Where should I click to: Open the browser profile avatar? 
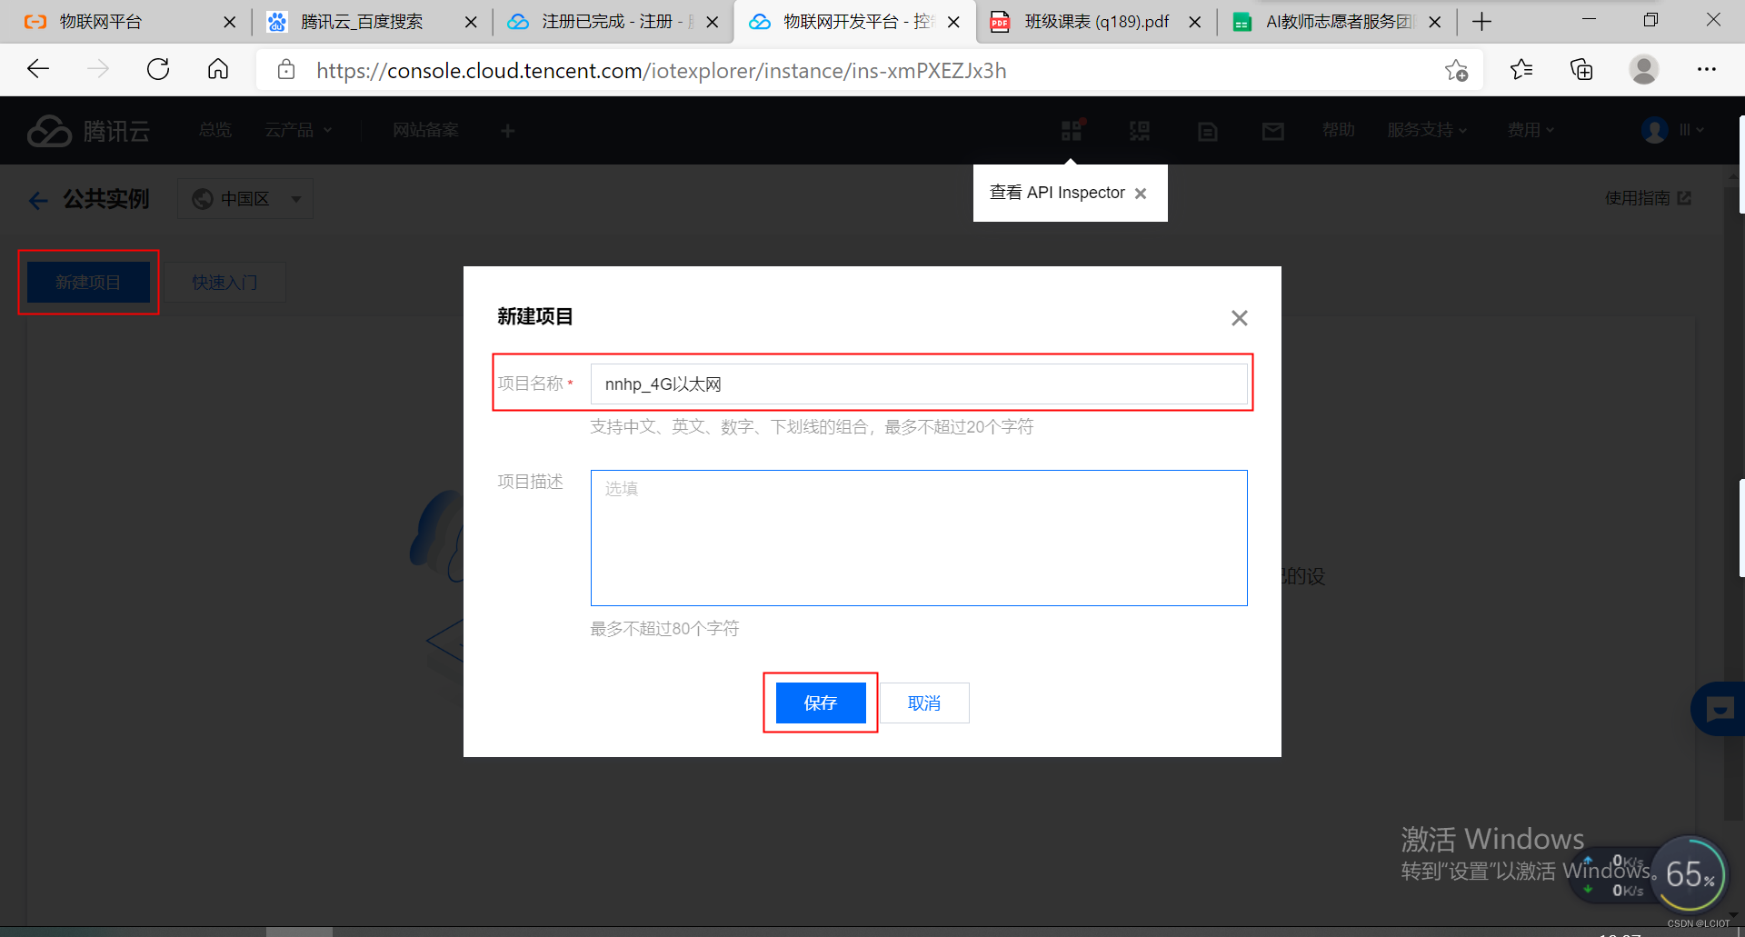(x=1643, y=69)
